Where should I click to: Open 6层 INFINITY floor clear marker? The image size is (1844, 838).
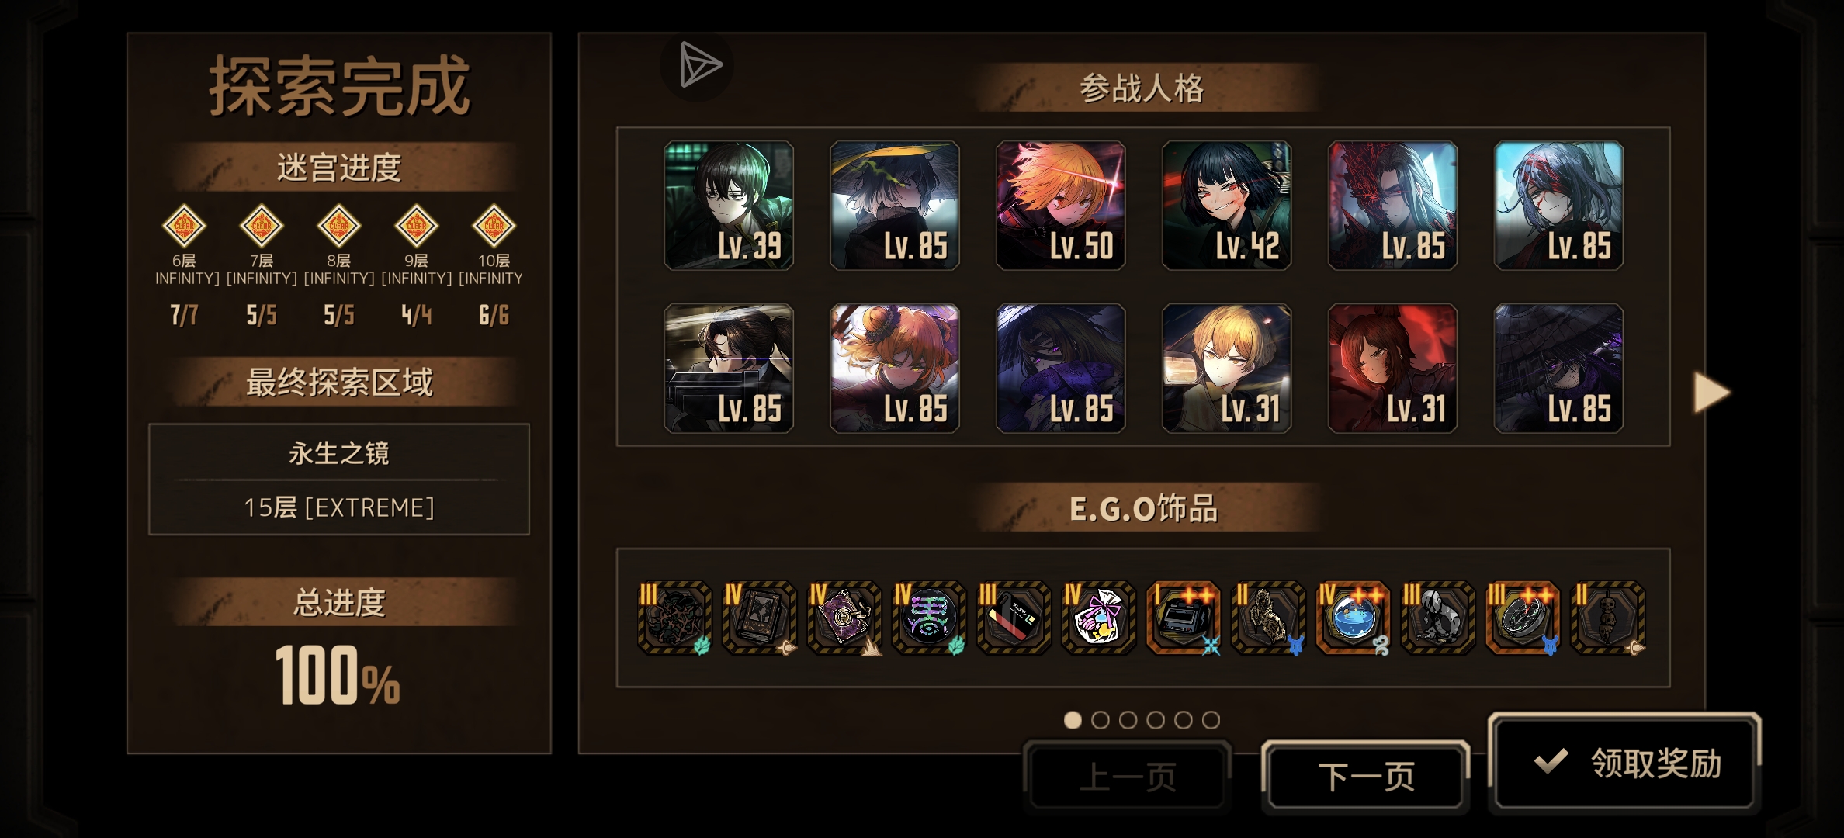(x=184, y=226)
